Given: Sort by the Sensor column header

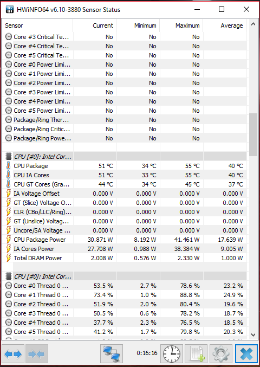Looking at the screenshot, I should [37, 25].
